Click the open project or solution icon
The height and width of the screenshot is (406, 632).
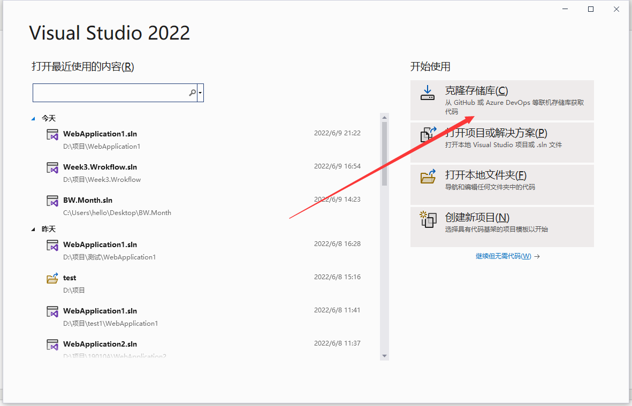click(x=429, y=135)
